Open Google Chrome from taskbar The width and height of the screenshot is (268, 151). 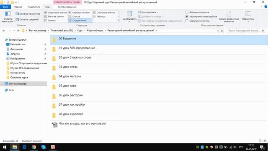(34, 147)
